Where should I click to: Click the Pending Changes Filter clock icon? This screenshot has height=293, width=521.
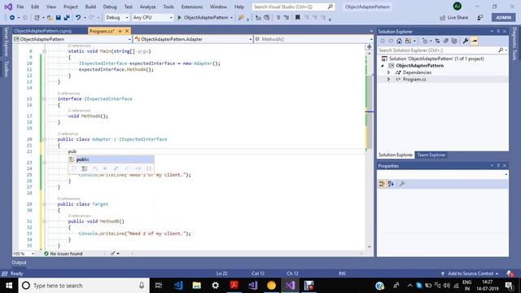(x=425, y=41)
